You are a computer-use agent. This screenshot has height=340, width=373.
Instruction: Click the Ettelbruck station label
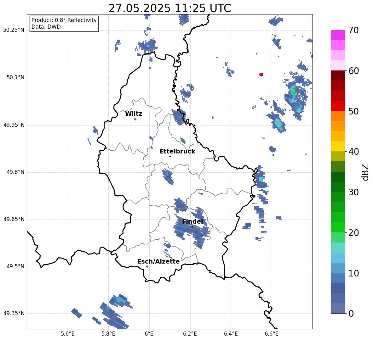(177, 152)
